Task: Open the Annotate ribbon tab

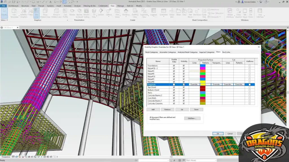Action: pos(68,6)
